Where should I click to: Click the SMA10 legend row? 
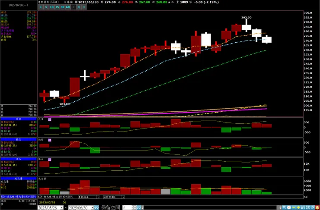point(19,16)
